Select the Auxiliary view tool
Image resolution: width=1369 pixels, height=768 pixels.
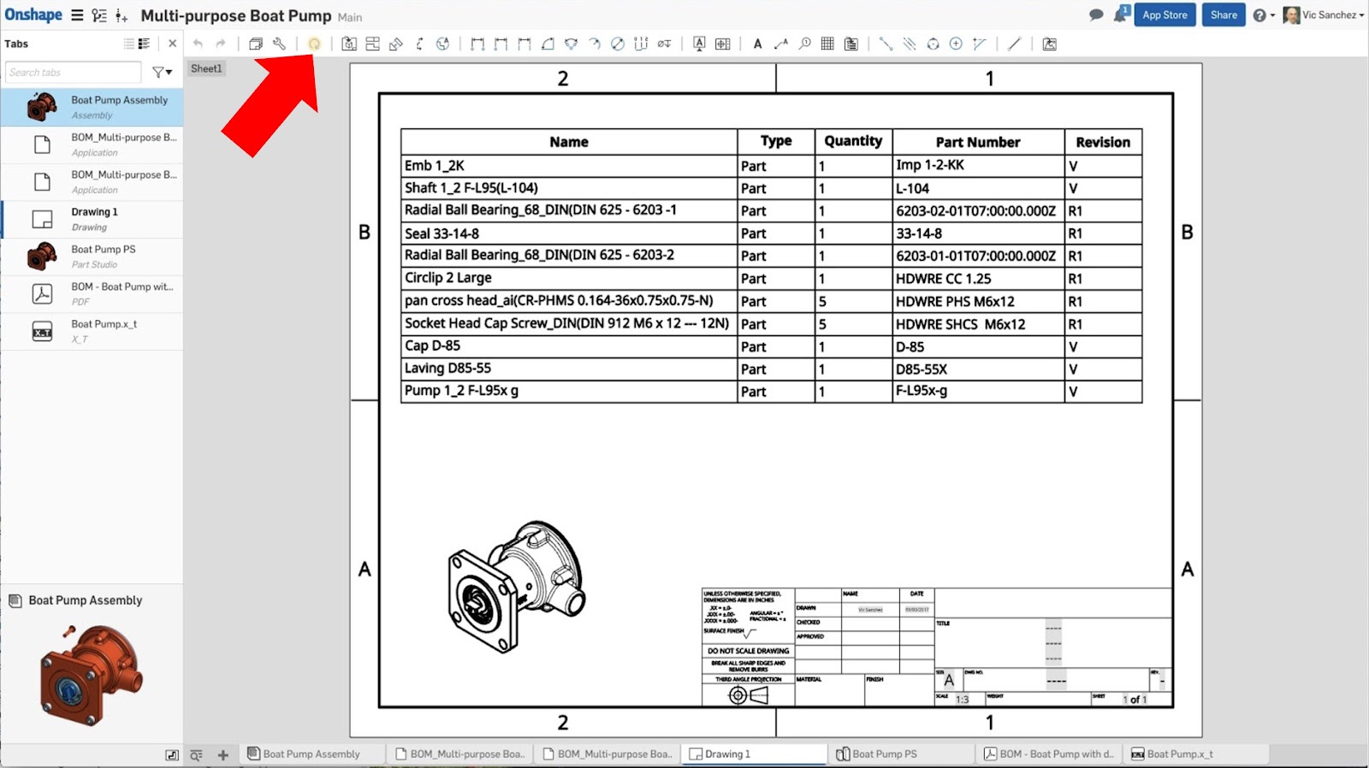395,44
